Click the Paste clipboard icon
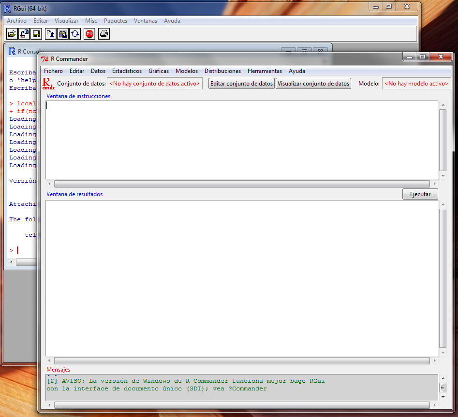 coord(63,34)
